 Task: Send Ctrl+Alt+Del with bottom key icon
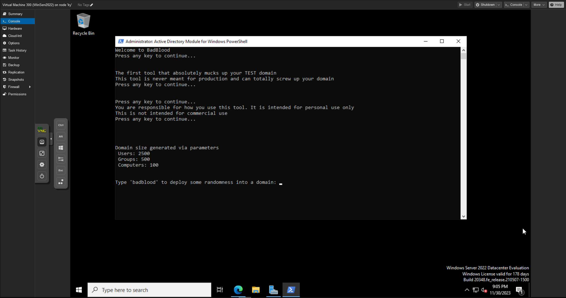(x=61, y=182)
